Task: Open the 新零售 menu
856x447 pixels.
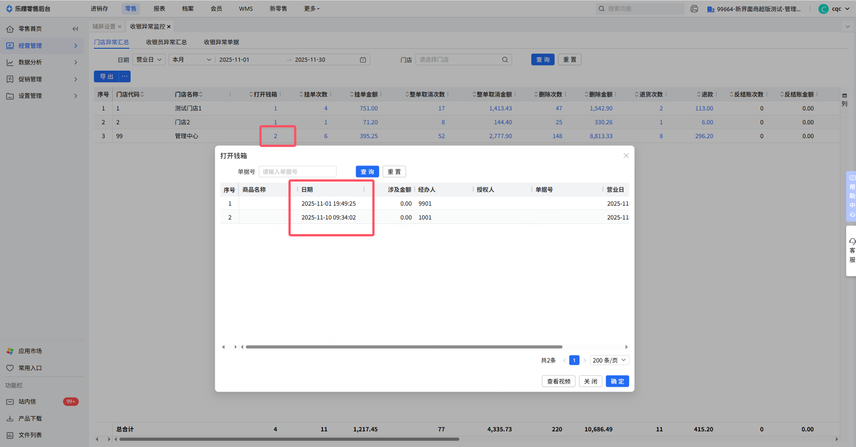Action: [x=278, y=9]
